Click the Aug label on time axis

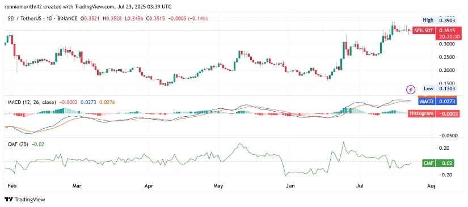tap(432, 186)
